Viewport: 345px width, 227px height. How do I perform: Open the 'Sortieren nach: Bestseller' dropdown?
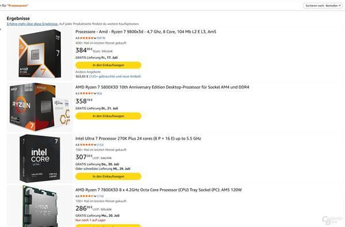pos(323,6)
